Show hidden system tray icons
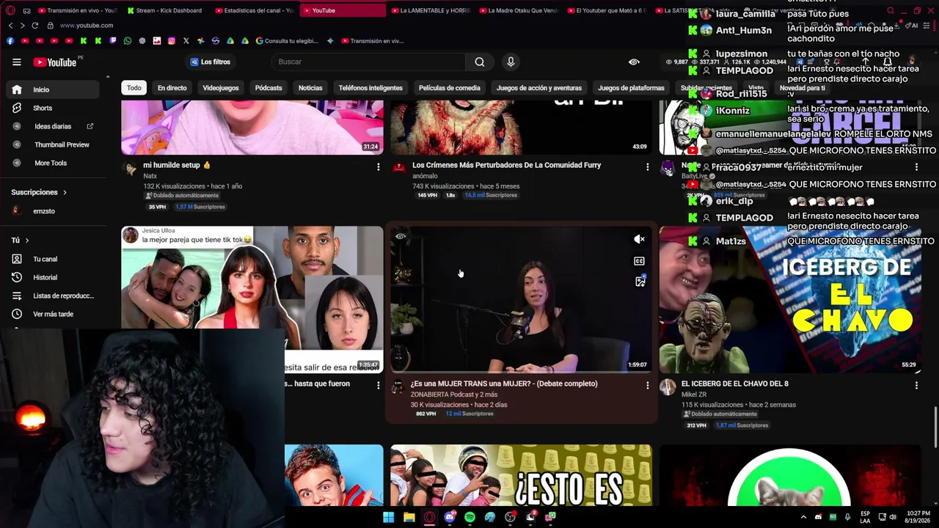The height and width of the screenshot is (528, 939). [803, 517]
